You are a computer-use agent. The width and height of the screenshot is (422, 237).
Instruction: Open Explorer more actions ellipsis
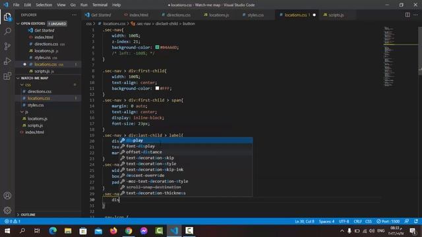point(74,15)
